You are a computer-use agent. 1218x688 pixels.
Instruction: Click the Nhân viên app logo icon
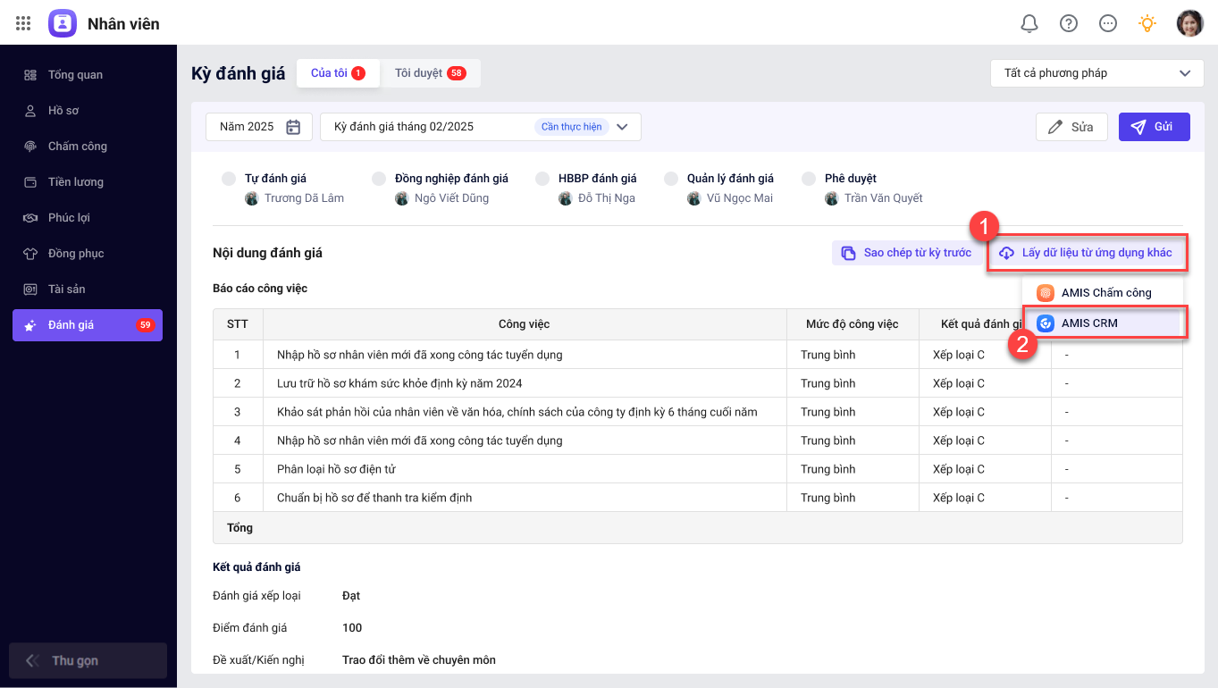[x=63, y=23]
